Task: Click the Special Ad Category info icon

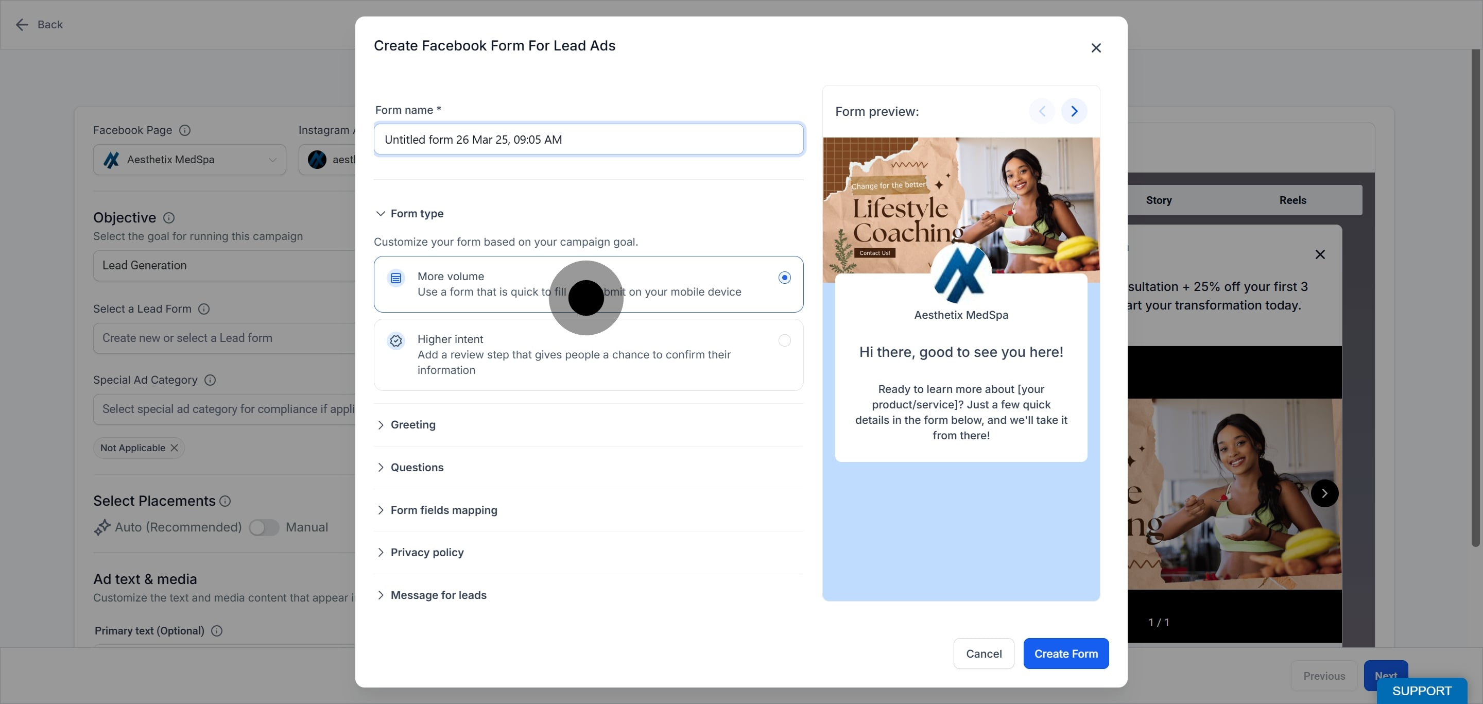Action: [x=210, y=380]
